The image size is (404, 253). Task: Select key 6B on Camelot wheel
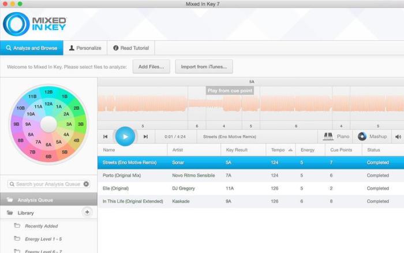point(48,157)
